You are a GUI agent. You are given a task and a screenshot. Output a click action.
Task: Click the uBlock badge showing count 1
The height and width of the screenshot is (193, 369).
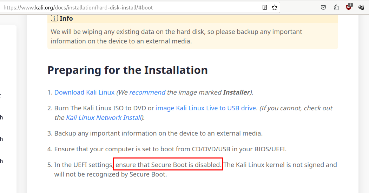pos(350,5)
